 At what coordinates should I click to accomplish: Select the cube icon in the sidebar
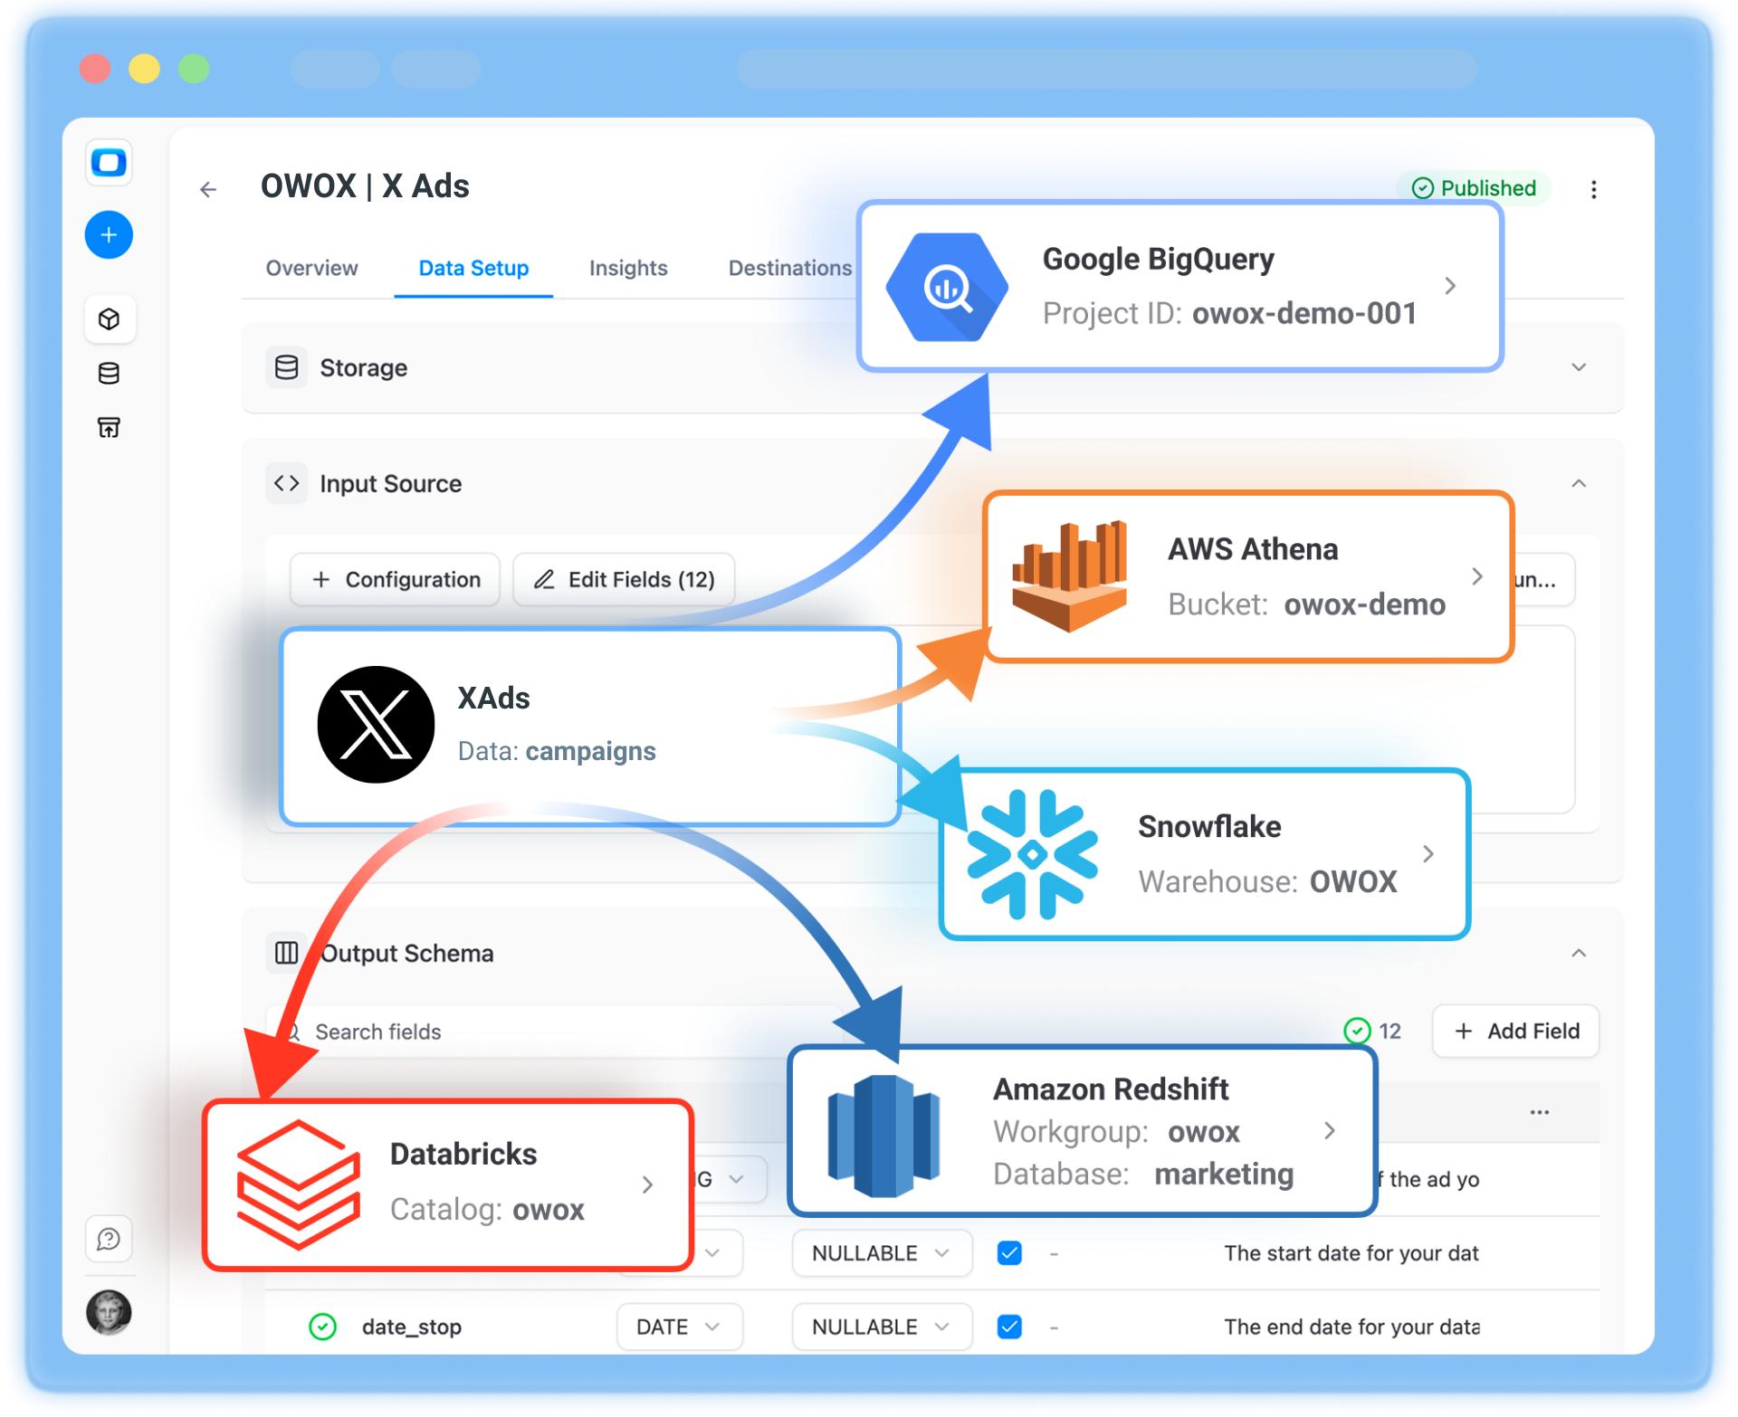point(109,319)
